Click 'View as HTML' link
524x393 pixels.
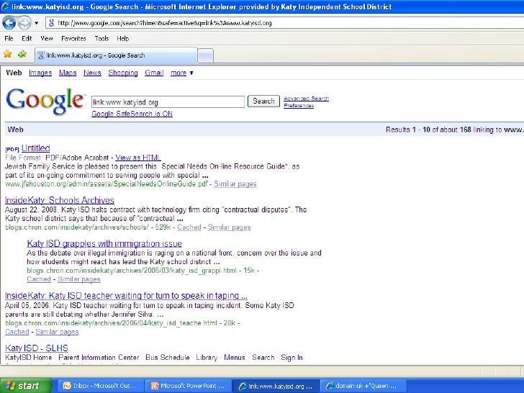point(138,158)
